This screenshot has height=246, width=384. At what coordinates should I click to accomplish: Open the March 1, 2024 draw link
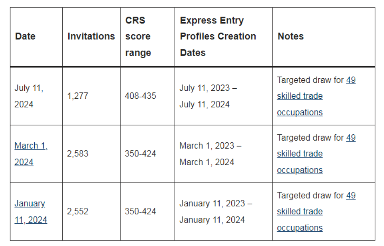pyautogui.click(x=31, y=154)
